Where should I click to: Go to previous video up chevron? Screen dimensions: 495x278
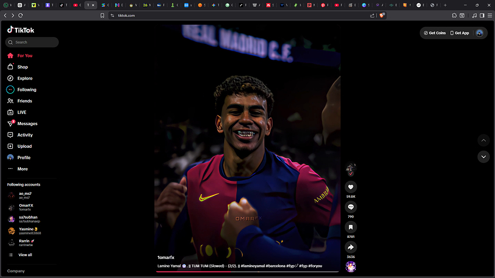(x=483, y=140)
